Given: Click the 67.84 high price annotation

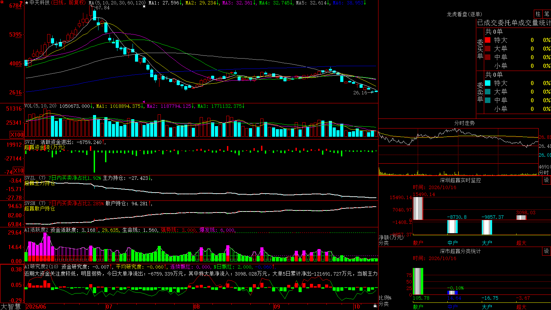Looking at the screenshot, I should coord(103,8).
